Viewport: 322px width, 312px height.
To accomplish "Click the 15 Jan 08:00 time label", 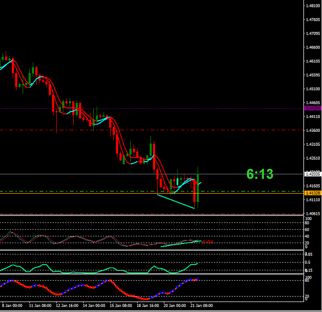I will click(121, 305).
